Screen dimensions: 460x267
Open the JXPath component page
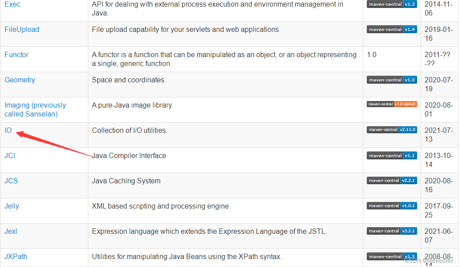15,256
